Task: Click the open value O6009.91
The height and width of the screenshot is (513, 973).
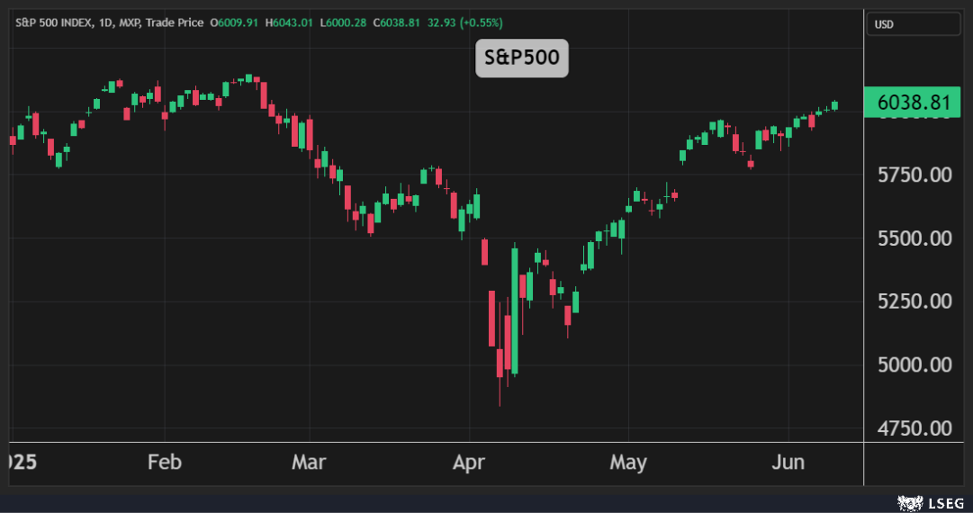Action: [234, 23]
